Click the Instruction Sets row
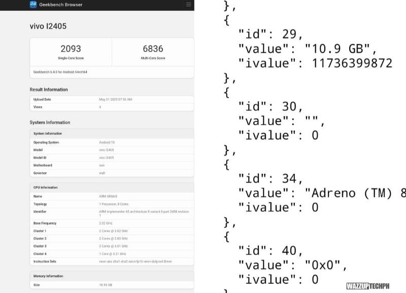 (x=111, y=261)
